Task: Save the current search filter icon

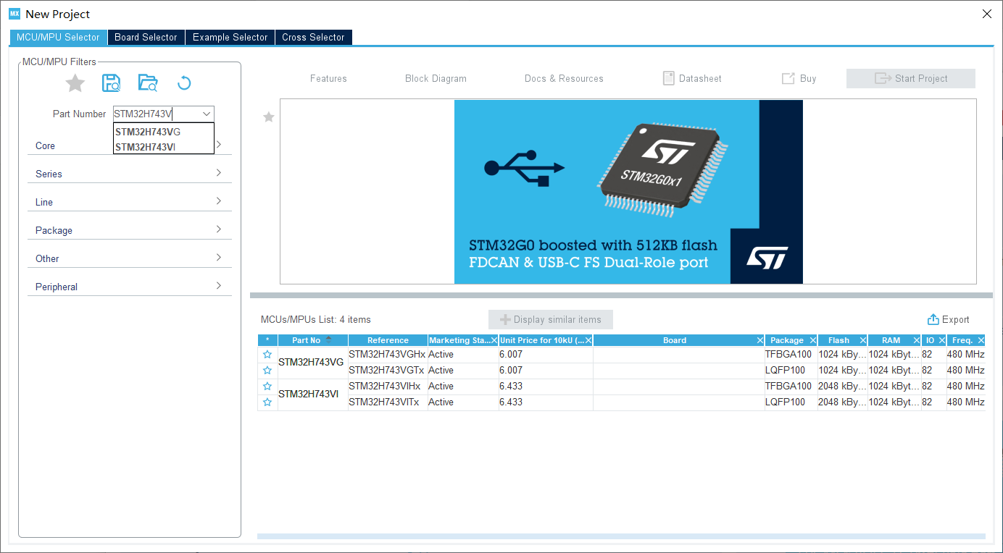Action: click(111, 83)
